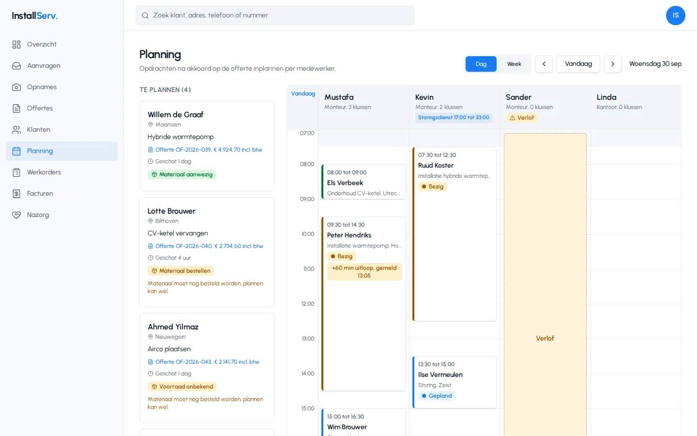The width and height of the screenshot is (697, 436).
Task: Open the Offertes document icon
Action: [x=16, y=109]
